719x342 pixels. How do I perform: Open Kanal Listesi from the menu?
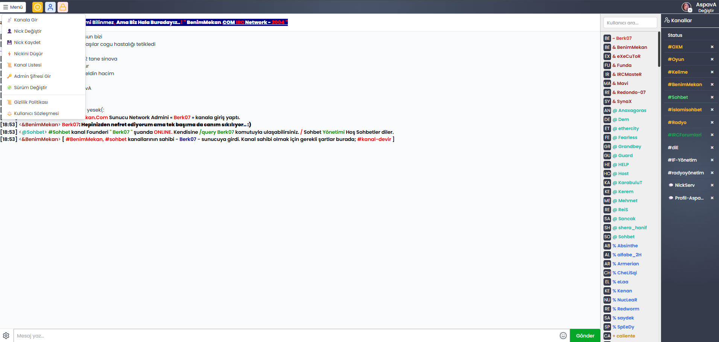tap(27, 65)
